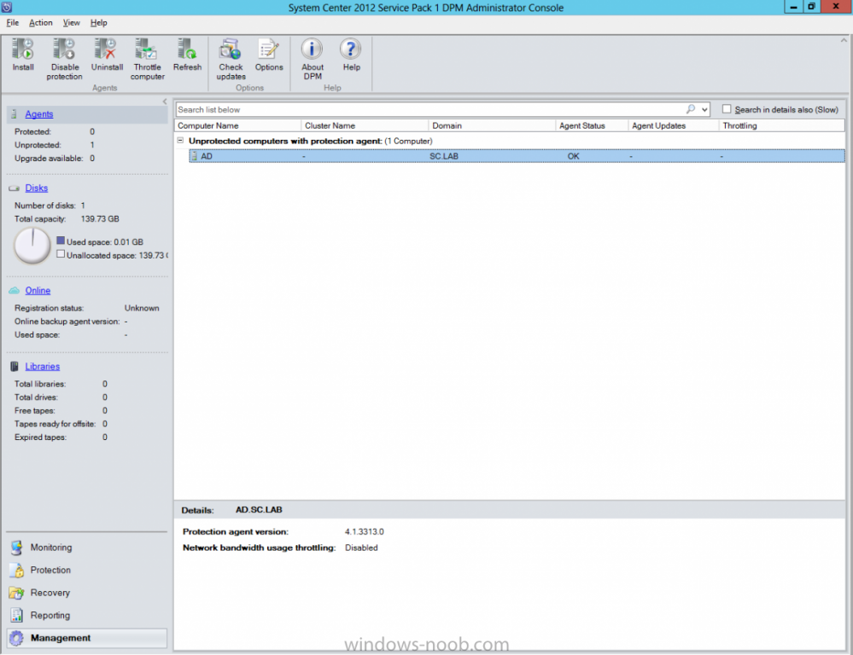
Task: Open the Disks link
Action: pyautogui.click(x=37, y=188)
